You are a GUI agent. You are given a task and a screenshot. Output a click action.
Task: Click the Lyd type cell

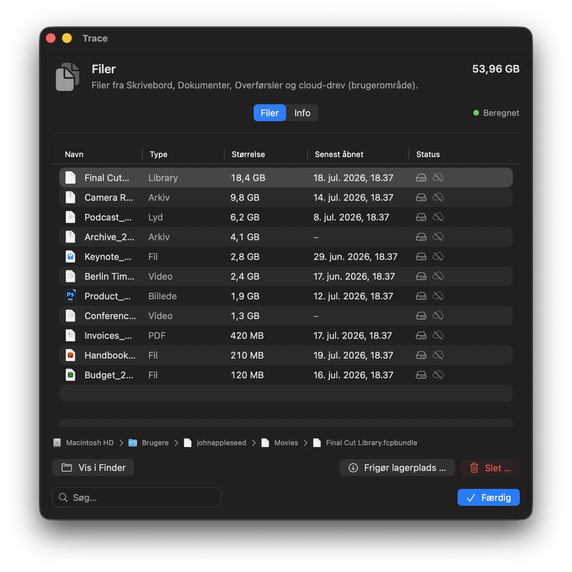155,217
